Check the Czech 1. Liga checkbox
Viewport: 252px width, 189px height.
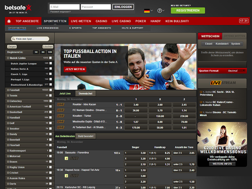50,74
